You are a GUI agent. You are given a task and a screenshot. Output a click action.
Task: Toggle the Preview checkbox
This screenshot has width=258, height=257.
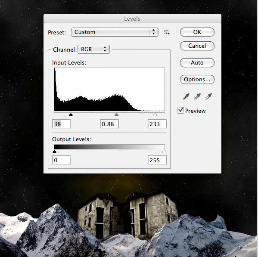tap(180, 110)
